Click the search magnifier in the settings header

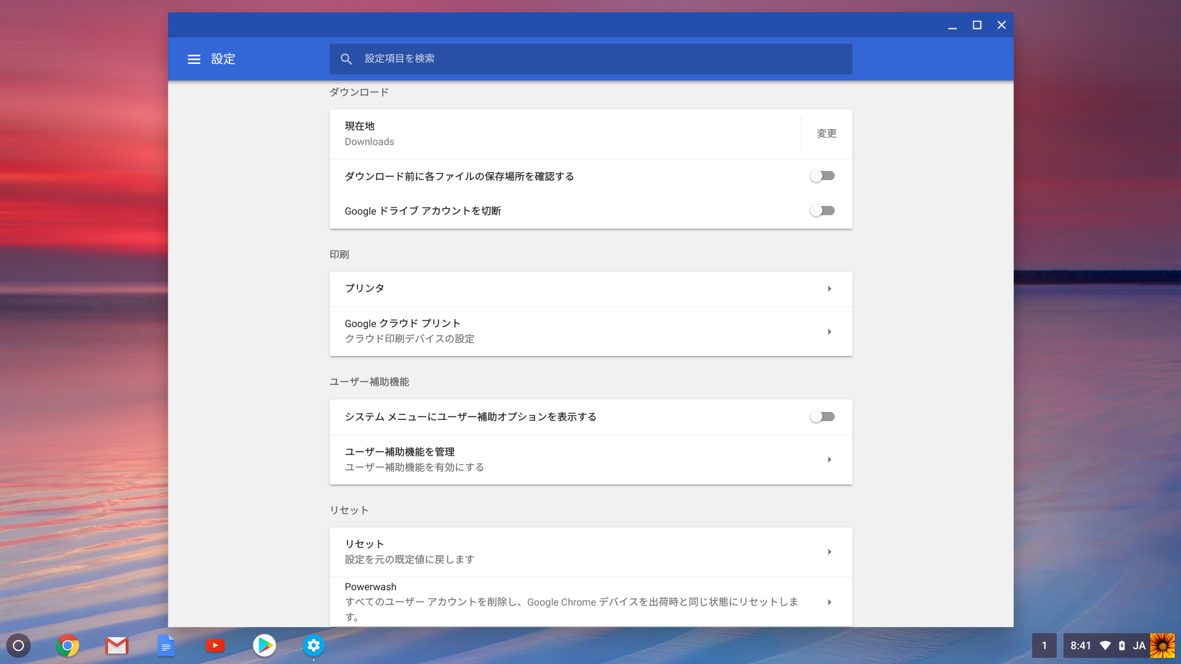pyautogui.click(x=346, y=59)
